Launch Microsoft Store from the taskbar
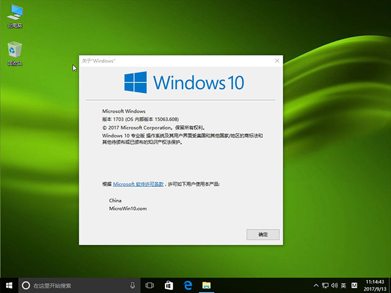The image size is (391, 293). pos(169,285)
